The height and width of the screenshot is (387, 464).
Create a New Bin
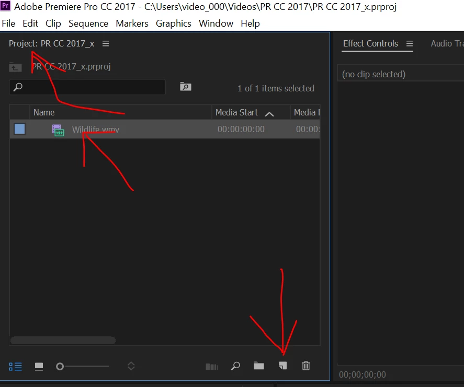click(x=258, y=366)
